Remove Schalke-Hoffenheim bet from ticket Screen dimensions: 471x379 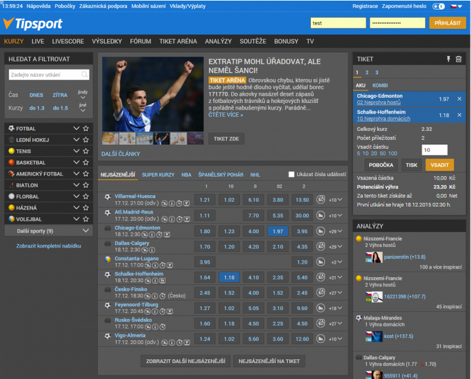tap(459, 115)
